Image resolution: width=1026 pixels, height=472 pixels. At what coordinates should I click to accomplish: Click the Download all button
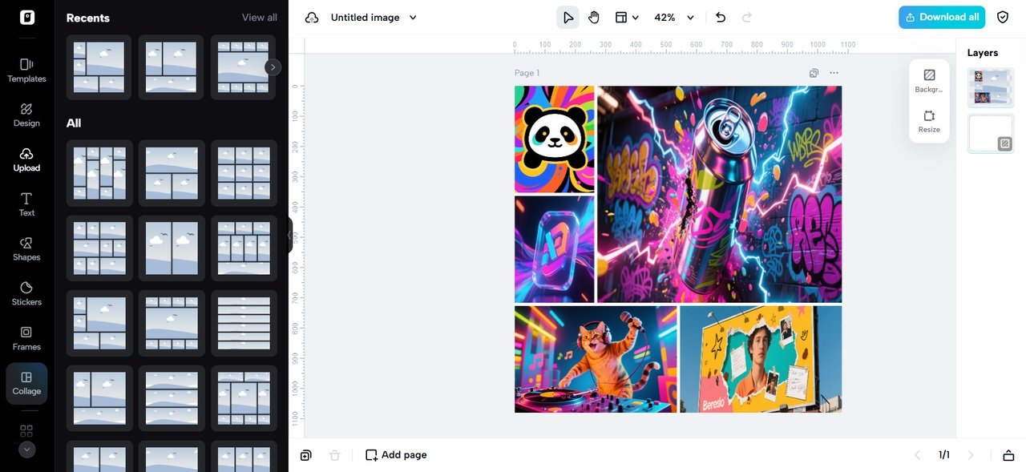click(x=942, y=18)
